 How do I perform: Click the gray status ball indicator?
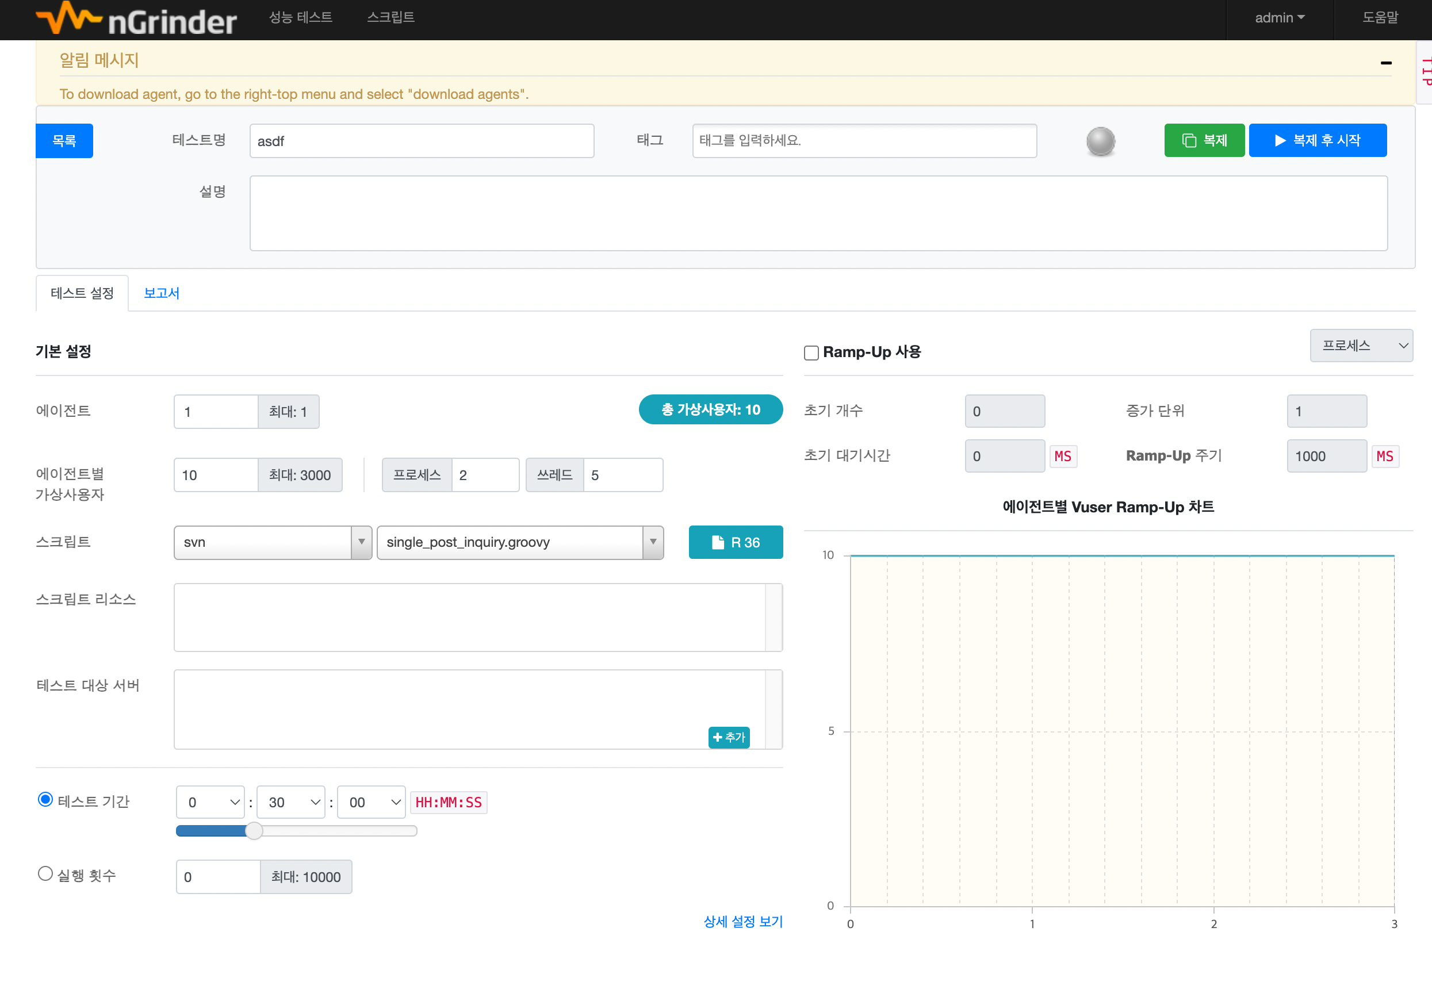coord(1100,141)
